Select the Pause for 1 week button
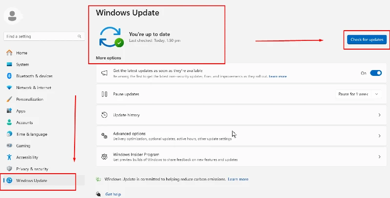 pos(353,94)
